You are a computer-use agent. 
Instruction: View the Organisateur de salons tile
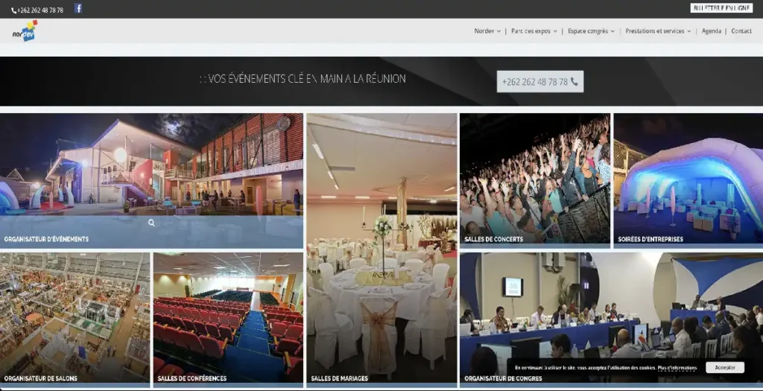tap(75, 318)
